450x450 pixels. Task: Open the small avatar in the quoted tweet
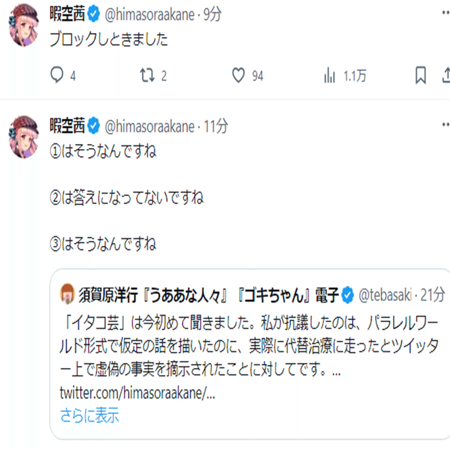point(65,295)
